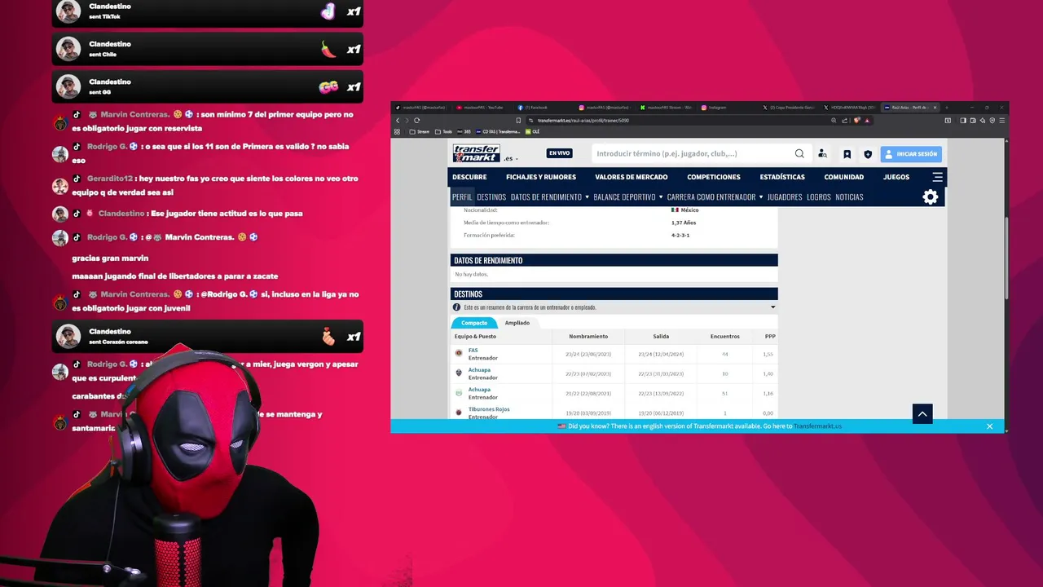Follow the Transfermarkt.us link in banner
The image size is (1043, 587).
coord(818,426)
